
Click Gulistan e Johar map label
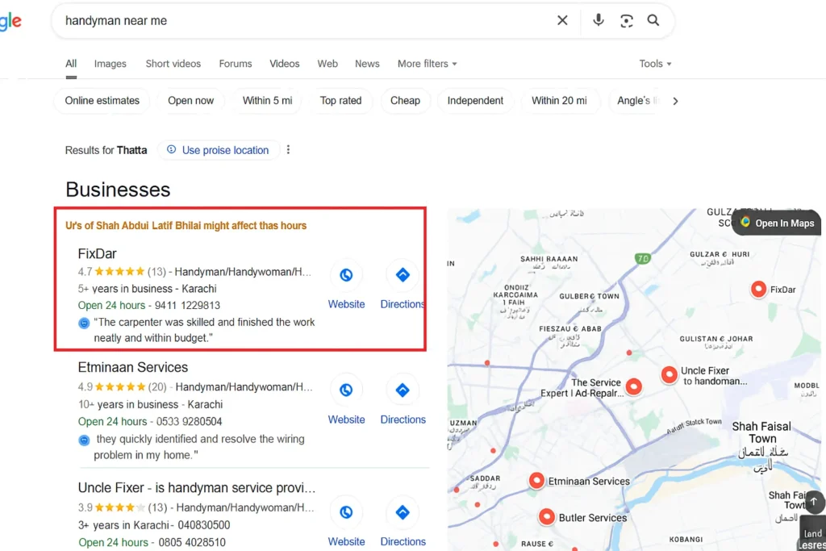coord(716,339)
